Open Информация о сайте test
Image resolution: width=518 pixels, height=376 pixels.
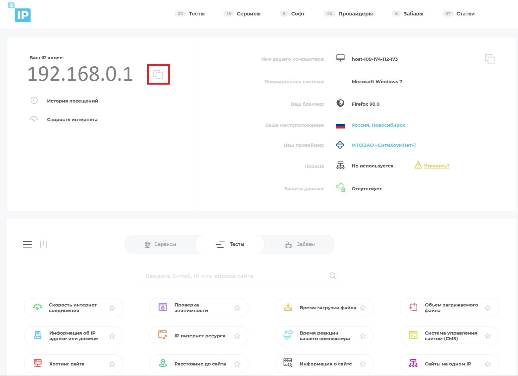(x=324, y=364)
